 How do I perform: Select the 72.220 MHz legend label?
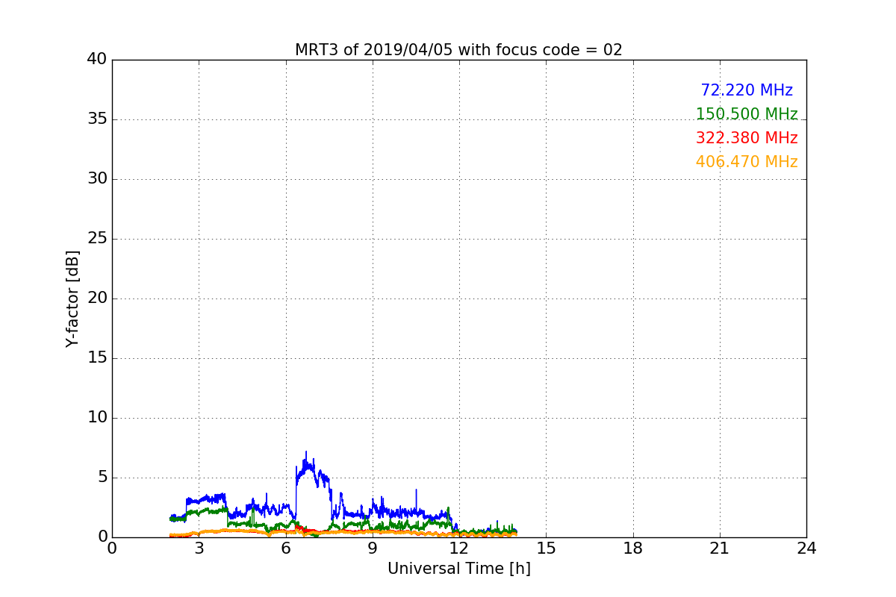pos(747,90)
